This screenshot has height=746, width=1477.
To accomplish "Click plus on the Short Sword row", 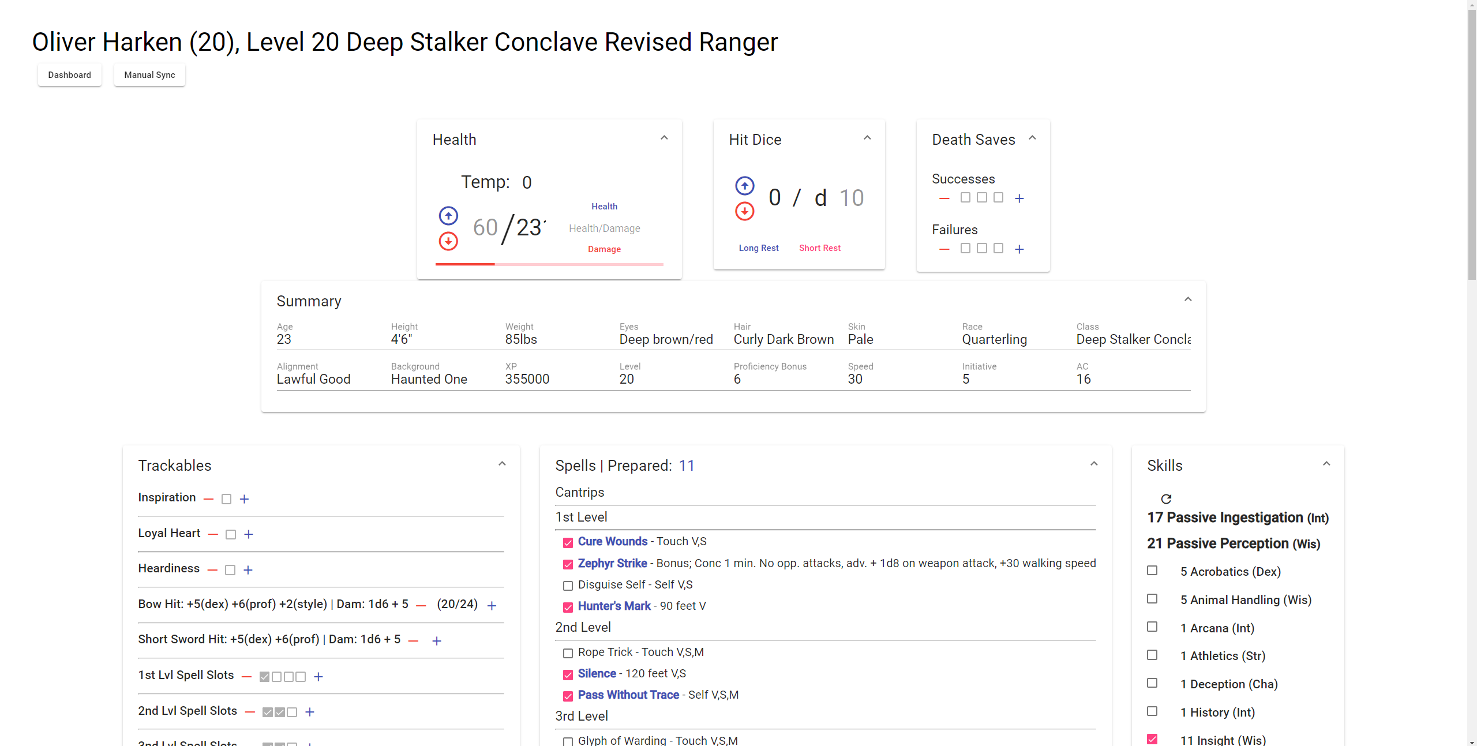I will pos(437,641).
